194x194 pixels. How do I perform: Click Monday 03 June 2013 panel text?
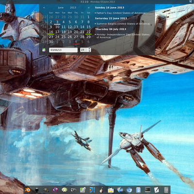[102, 2]
